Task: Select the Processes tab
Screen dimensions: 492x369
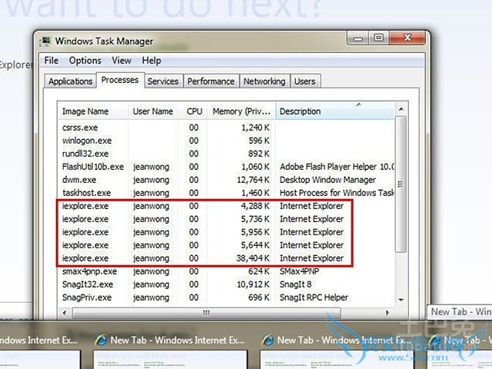Action: [120, 80]
